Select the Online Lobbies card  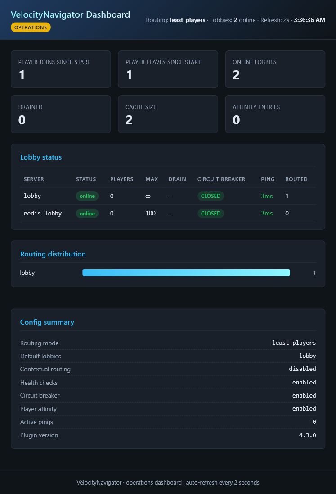[x=275, y=69]
